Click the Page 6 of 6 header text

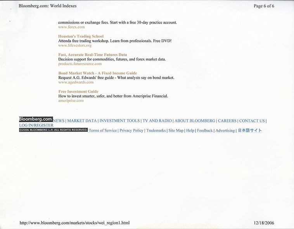(264, 6)
